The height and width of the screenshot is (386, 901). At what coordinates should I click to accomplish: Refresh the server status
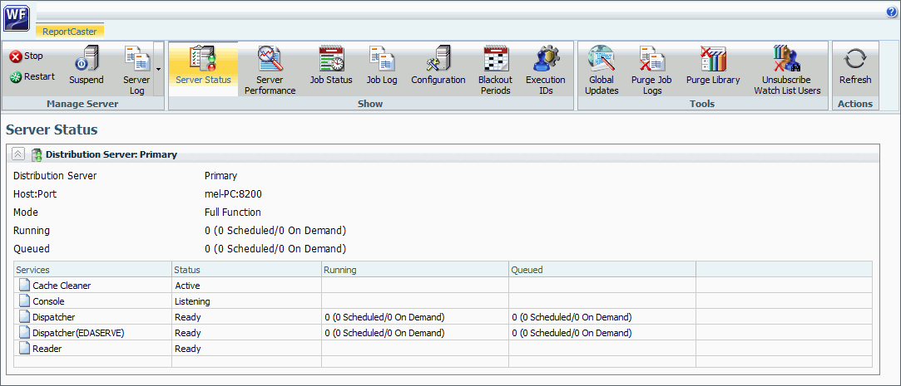(x=855, y=66)
